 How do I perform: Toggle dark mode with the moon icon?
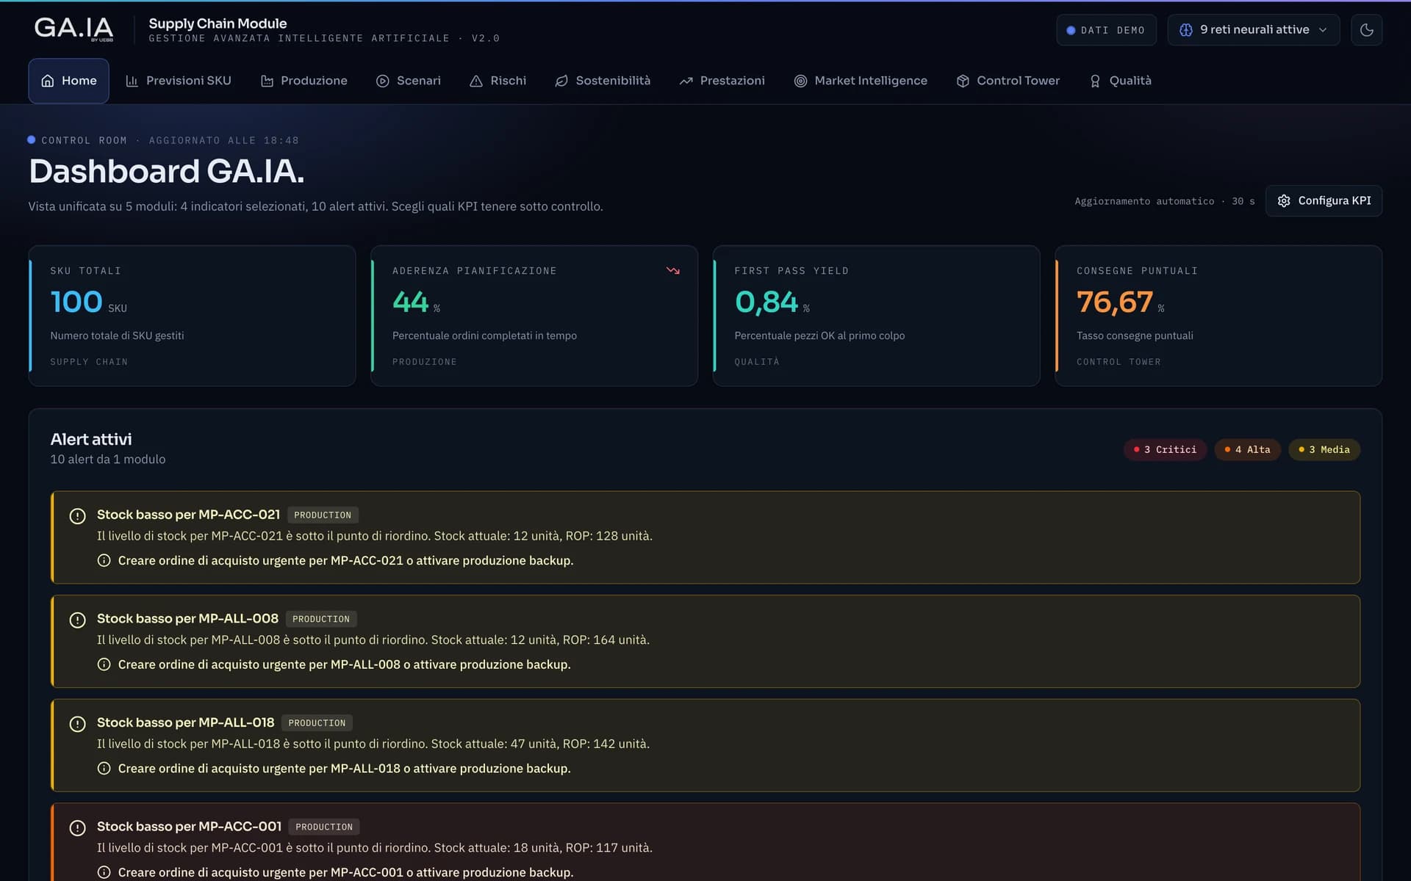[x=1366, y=30]
